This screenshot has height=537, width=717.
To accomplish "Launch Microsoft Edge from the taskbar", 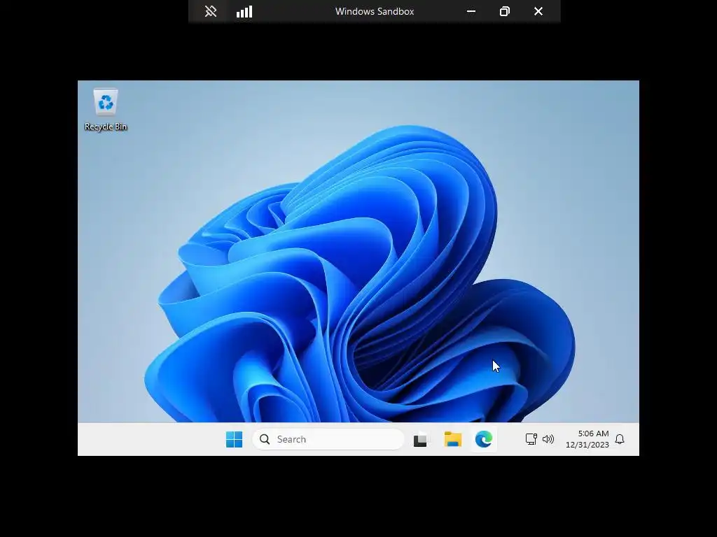I will point(484,439).
